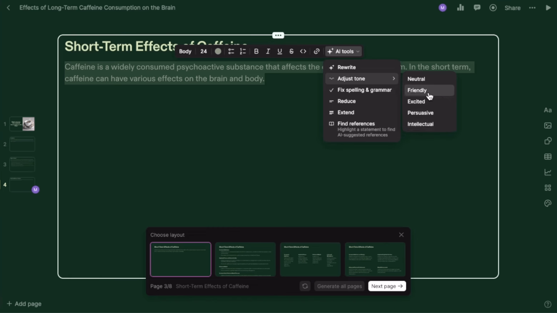Toggle inline code formatting
The height and width of the screenshot is (313, 557).
(303, 51)
